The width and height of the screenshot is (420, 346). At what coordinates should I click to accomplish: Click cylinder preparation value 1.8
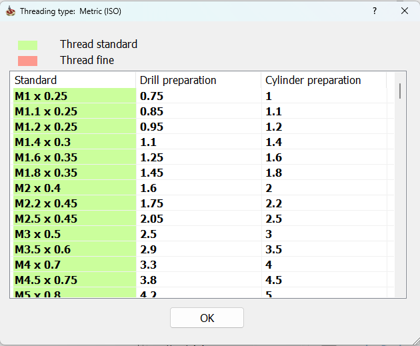274,173
